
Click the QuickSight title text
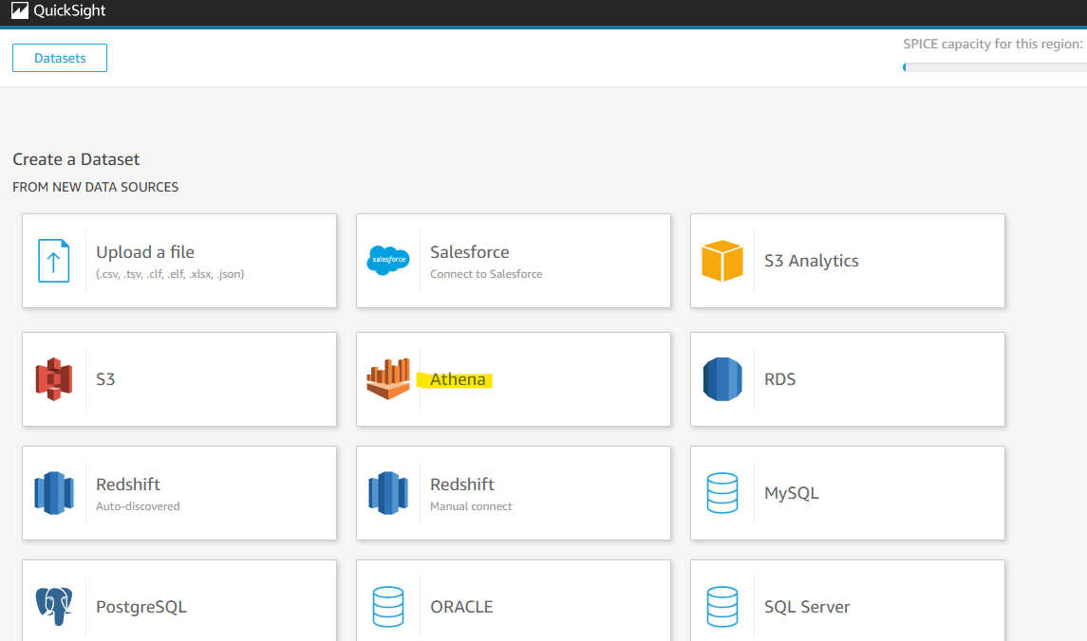(69, 10)
